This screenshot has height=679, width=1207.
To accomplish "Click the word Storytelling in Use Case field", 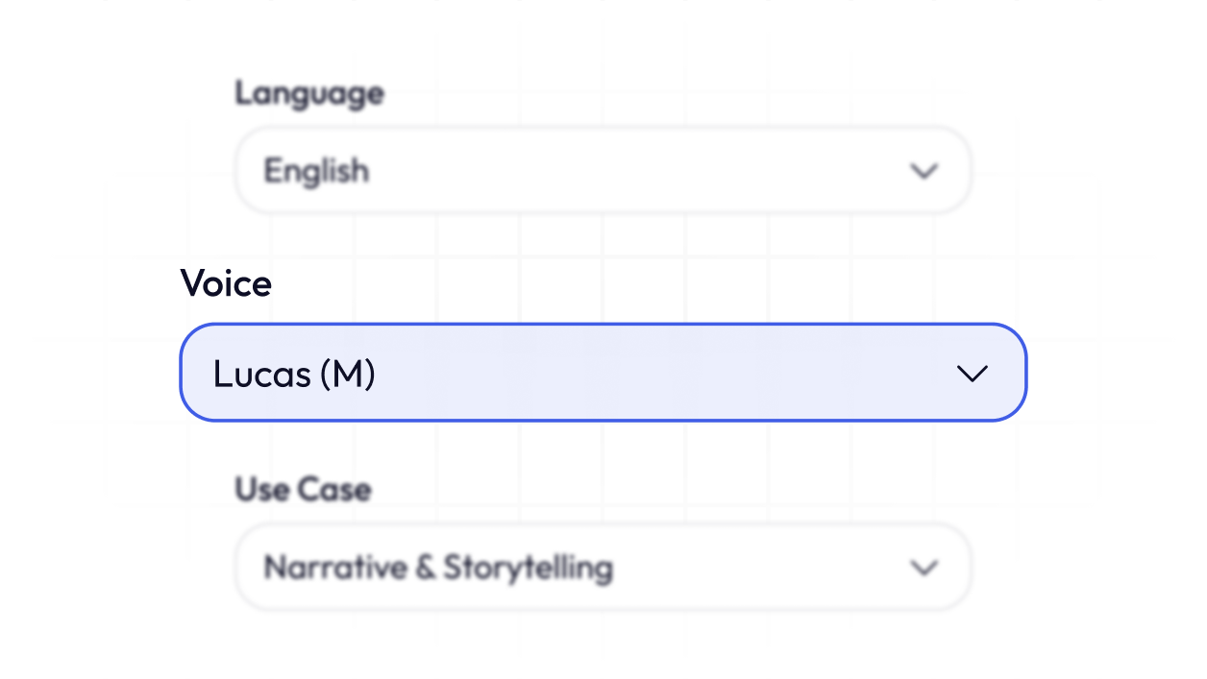I will [527, 568].
